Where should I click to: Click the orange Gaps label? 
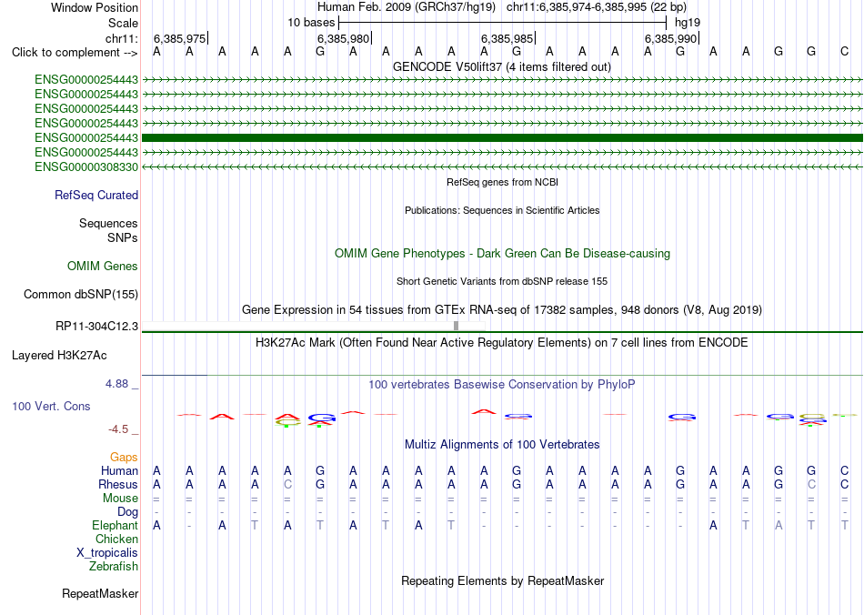click(x=124, y=457)
